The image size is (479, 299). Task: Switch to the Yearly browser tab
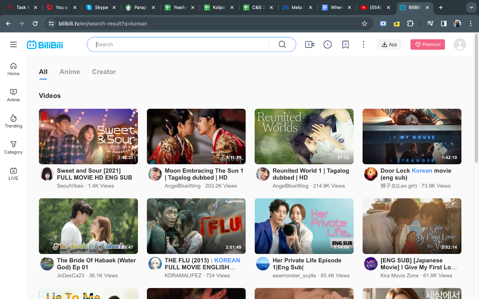[x=180, y=7]
